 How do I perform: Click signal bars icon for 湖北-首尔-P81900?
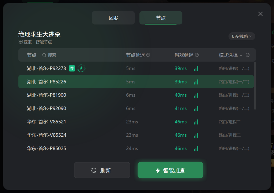pyautogui.click(x=196, y=95)
